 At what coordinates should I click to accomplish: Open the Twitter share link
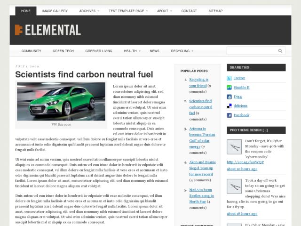(239, 78)
